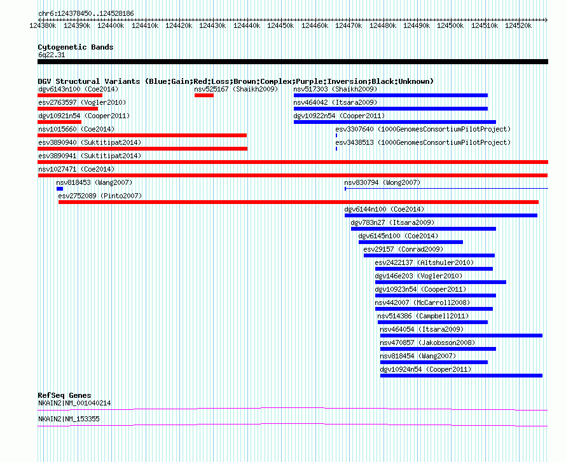The image size is (566, 462).
Task: Open nsv470857 (Jakobsson2008) label
Action: (x=427, y=343)
